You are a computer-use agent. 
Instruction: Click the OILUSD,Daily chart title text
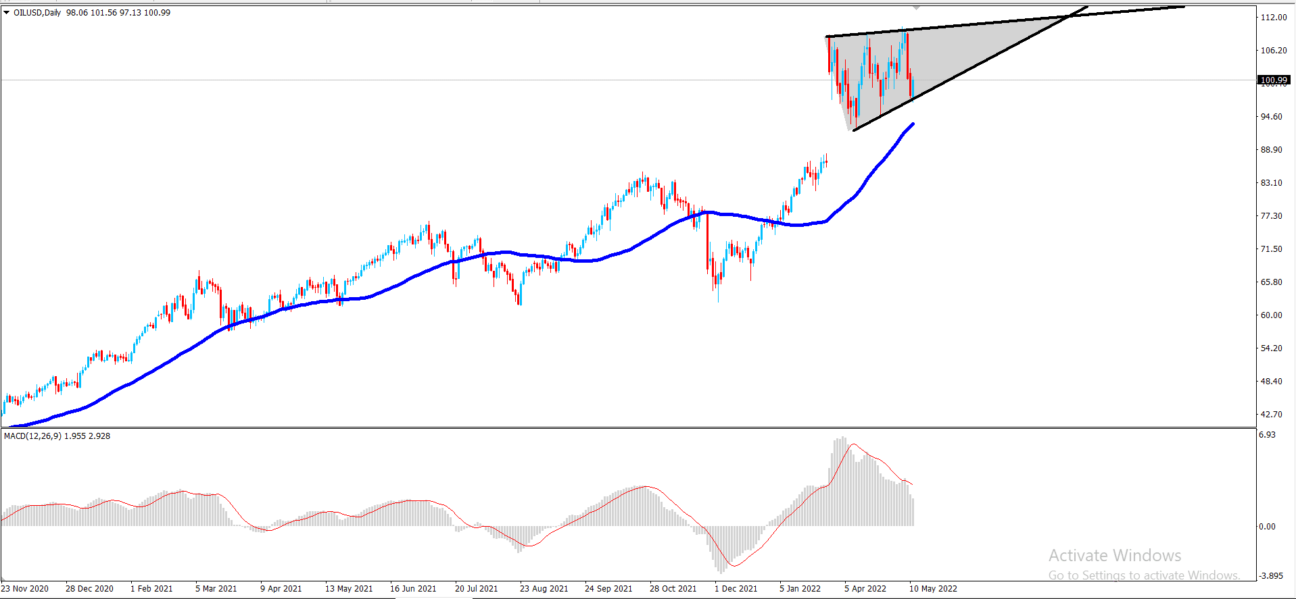coord(37,13)
